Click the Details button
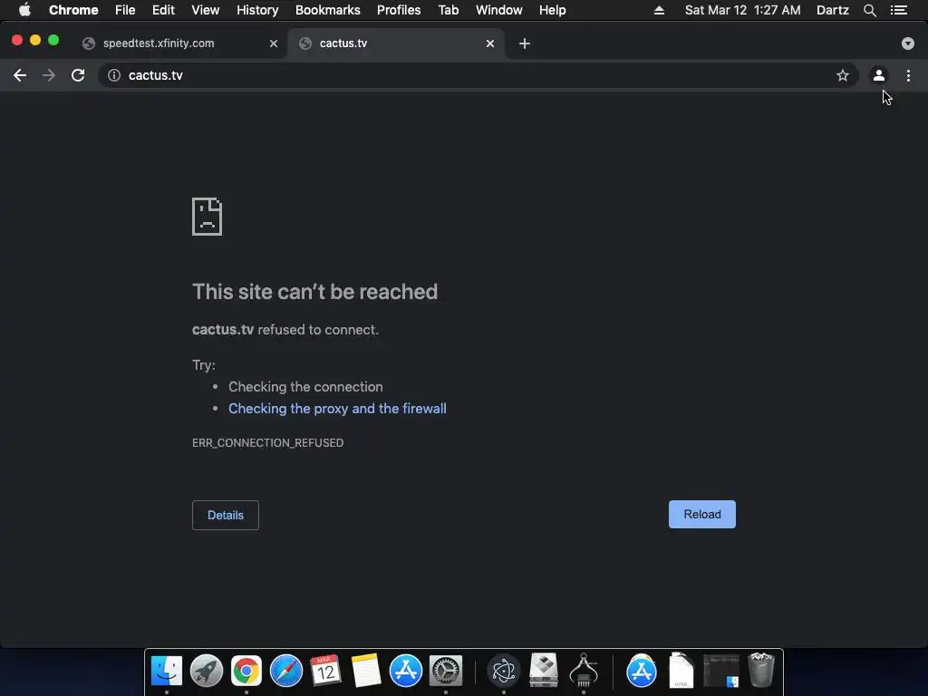Image resolution: width=928 pixels, height=696 pixels. point(226,515)
